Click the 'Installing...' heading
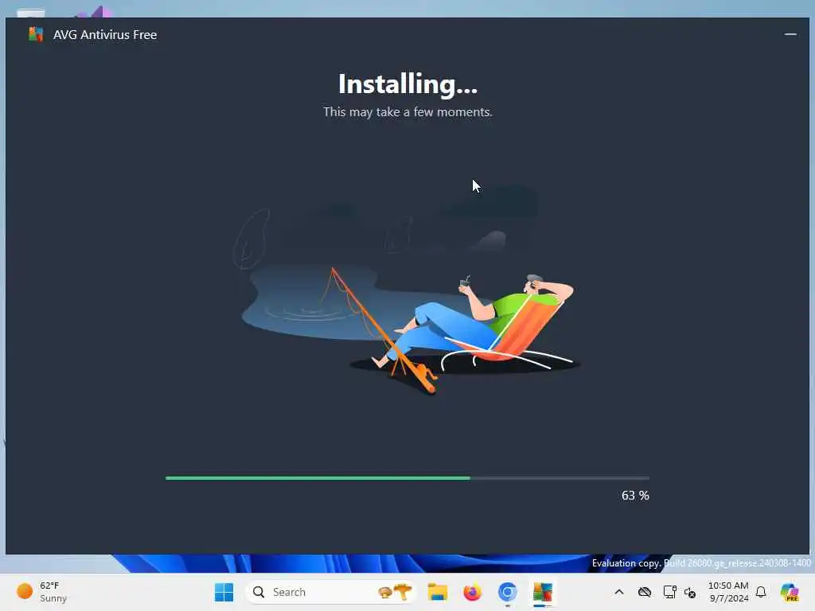The image size is (815, 611). 407,84
